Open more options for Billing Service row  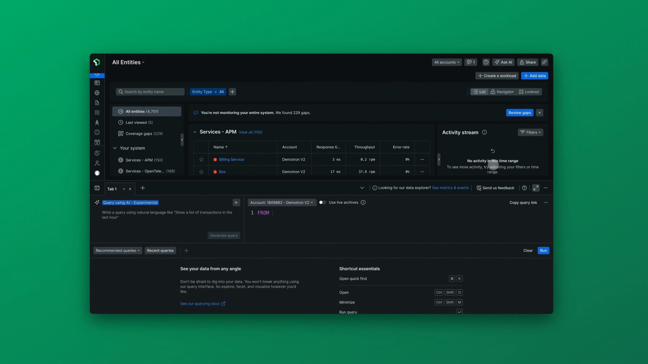[x=422, y=159]
